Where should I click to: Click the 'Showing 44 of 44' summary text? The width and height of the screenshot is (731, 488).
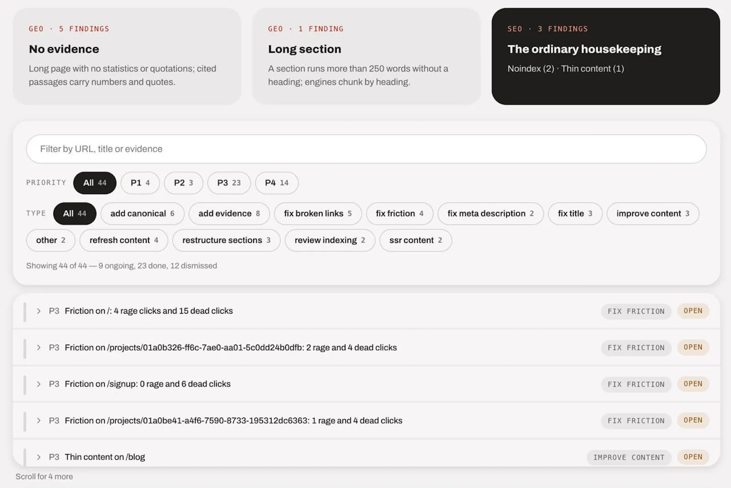pos(122,266)
